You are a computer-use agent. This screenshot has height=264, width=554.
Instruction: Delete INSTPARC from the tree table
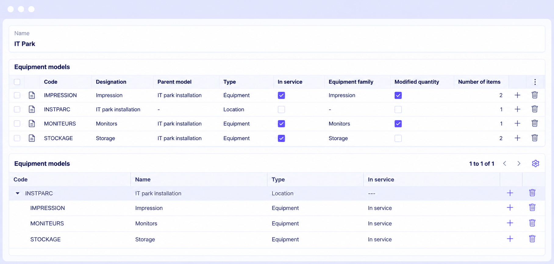click(532, 193)
